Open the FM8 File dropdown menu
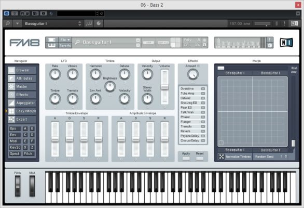The width and height of the screenshot is (304, 208). click(x=65, y=40)
